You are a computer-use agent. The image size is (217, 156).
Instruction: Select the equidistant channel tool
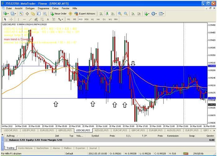click(x=36, y=19)
